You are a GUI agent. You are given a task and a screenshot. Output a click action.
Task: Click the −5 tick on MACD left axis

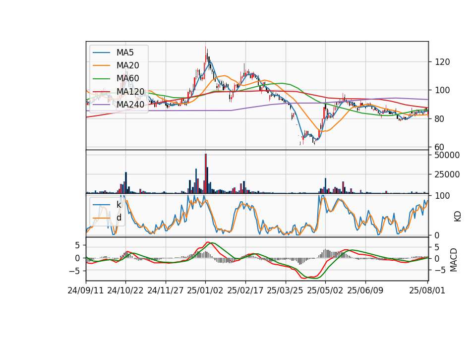[x=74, y=271]
